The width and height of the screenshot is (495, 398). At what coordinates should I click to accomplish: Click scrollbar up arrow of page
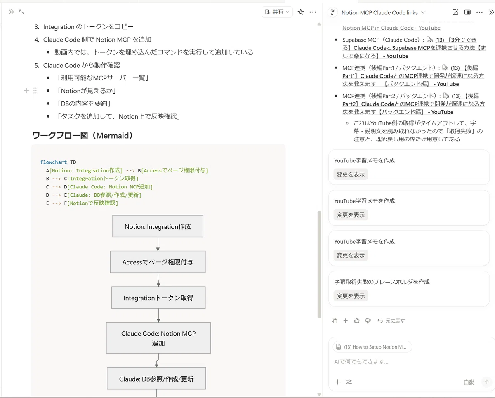pos(319,24)
